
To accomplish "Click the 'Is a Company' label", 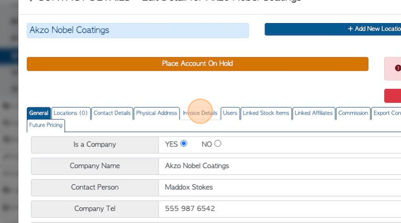I will tap(95, 144).
